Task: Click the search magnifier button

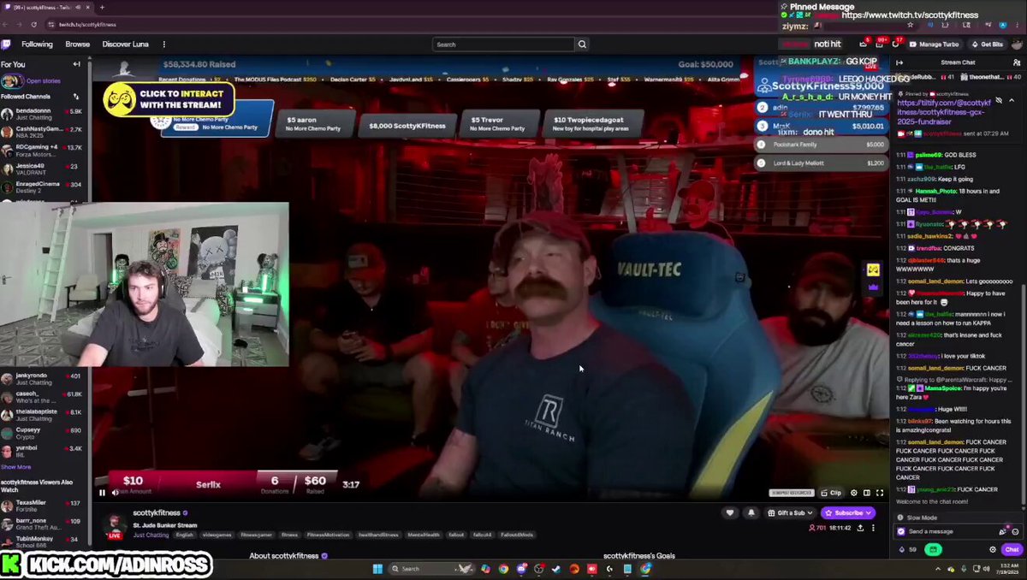Action: pyautogui.click(x=582, y=44)
